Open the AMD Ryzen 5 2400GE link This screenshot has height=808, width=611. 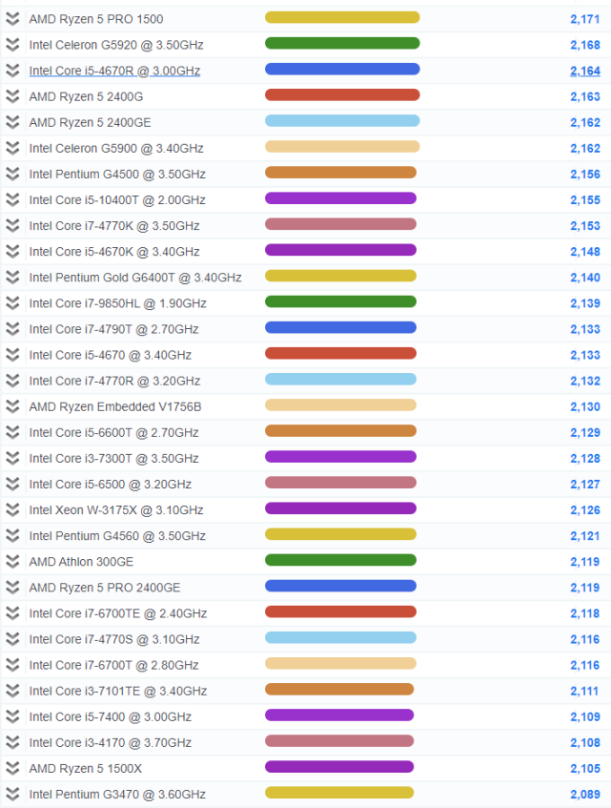tap(91, 122)
